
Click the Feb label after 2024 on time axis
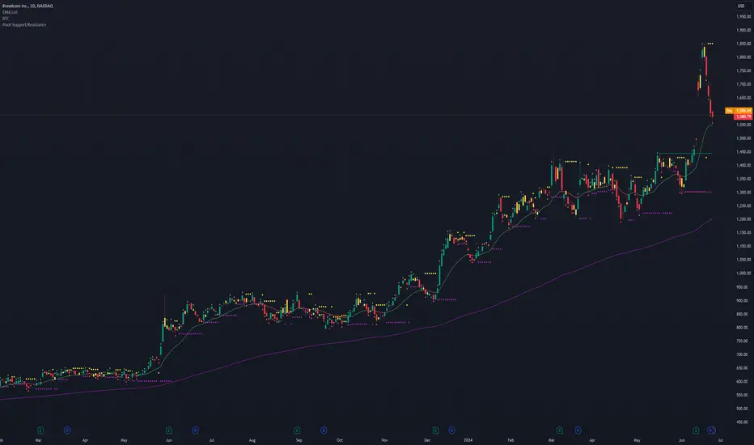510,440
